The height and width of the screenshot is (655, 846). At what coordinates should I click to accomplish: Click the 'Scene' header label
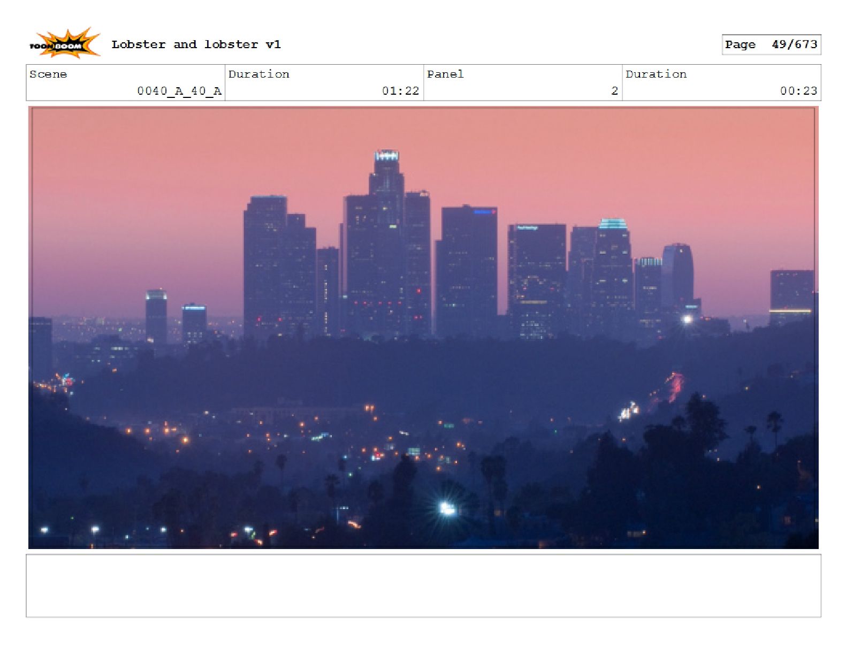[x=48, y=74]
